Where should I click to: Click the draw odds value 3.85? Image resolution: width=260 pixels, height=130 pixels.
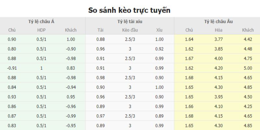(218, 49)
